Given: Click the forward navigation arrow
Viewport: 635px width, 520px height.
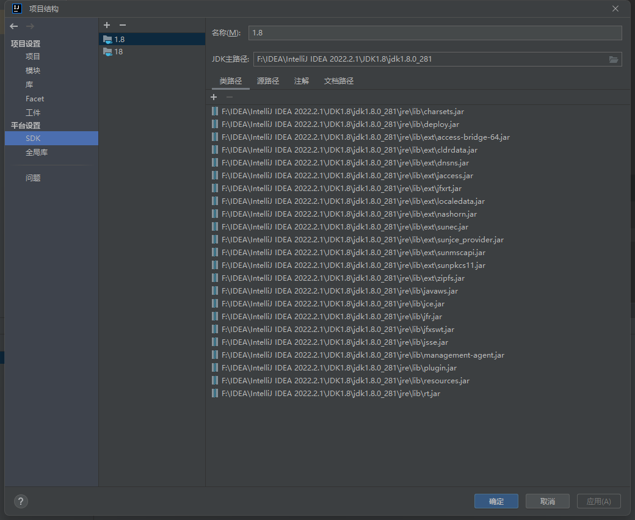Looking at the screenshot, I should coord(30,26).
